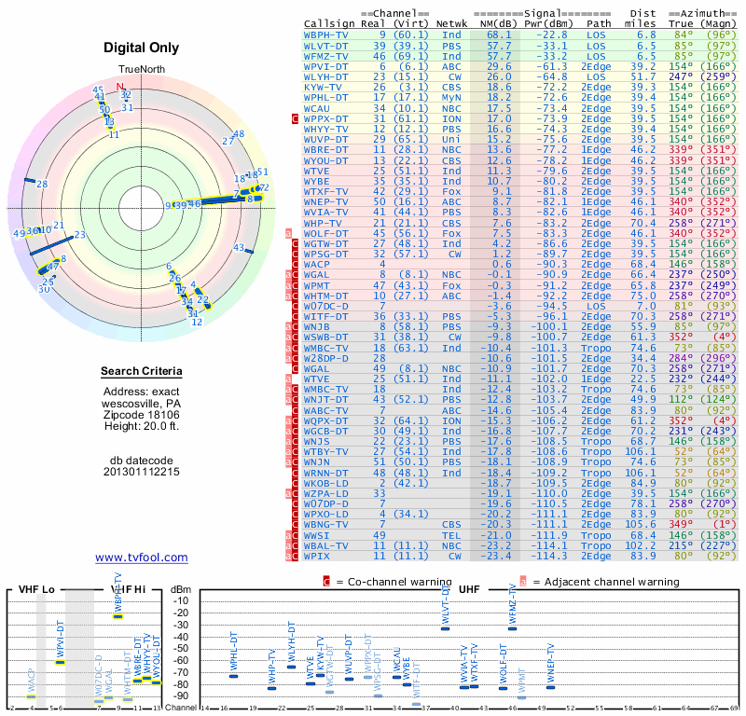Click the Netwk column header
Image resolution: width=746 pixels, height=716 pixels.
point(451,22)
